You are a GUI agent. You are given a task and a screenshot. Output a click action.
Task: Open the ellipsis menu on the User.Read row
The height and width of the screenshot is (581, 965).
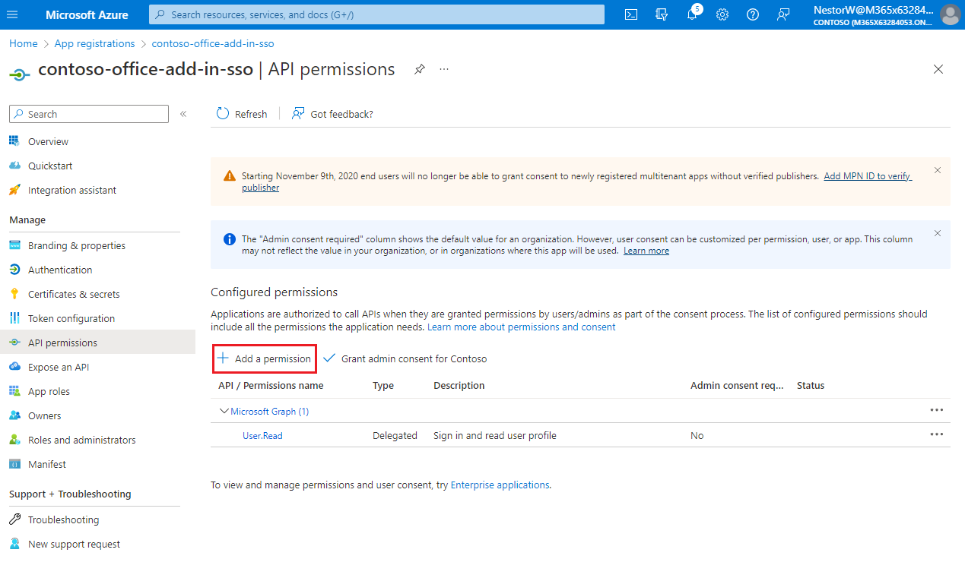pos(936,434)
